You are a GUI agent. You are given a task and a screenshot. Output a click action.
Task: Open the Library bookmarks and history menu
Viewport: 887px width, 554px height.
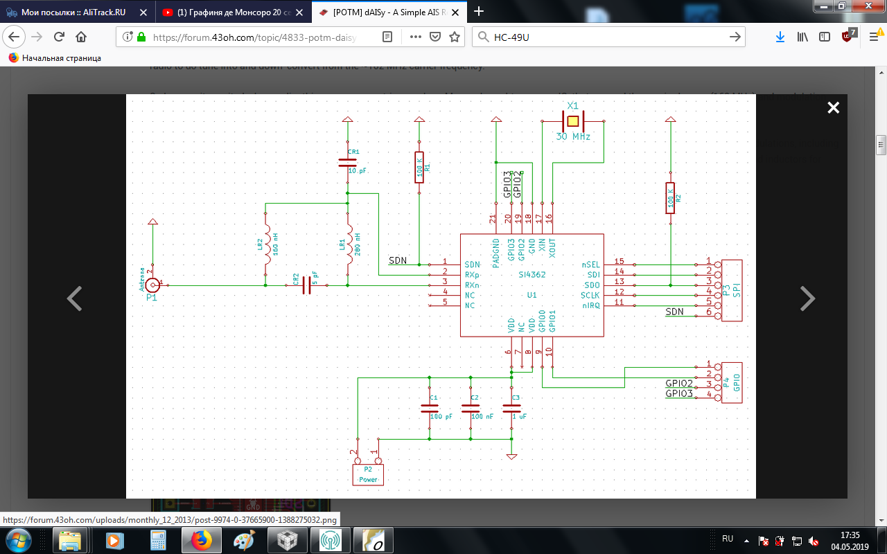point(802,37)
